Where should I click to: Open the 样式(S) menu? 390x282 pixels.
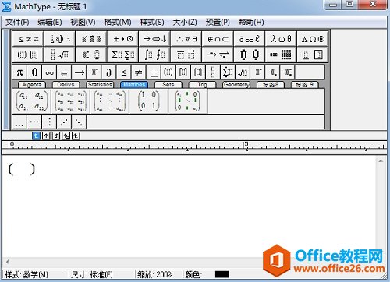point(152,23)
